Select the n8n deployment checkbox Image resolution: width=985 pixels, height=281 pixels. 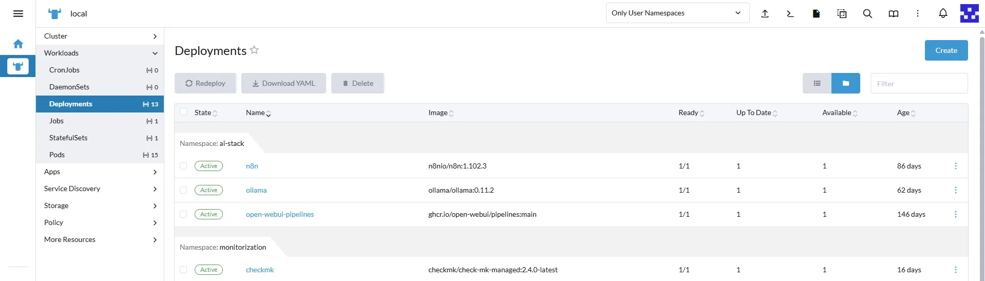click(x=183, y=166)
